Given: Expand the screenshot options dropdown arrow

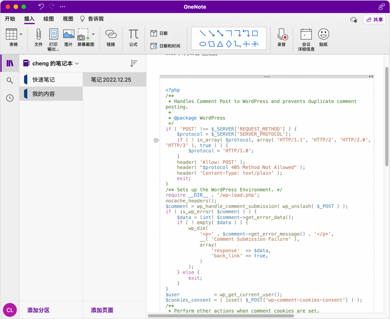Looking at the screenshot, I should click(x=93, y=34).
